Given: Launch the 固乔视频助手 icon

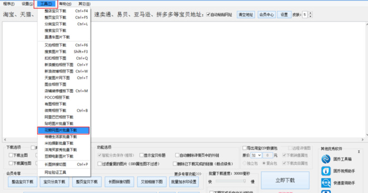Looking at the screenshot, I should click(326, 171).
